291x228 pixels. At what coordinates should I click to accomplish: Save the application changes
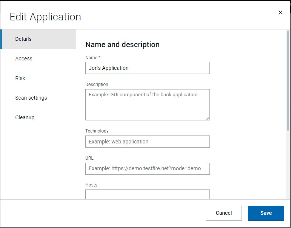click(266, 213)
